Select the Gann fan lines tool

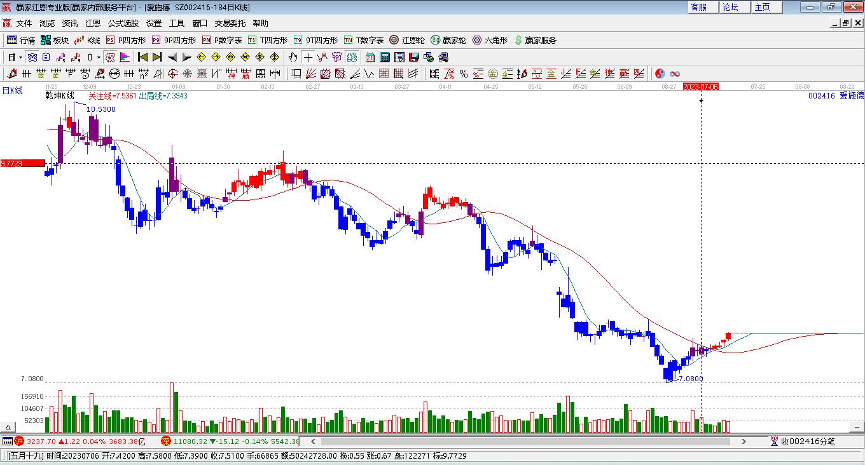(311, 74)
